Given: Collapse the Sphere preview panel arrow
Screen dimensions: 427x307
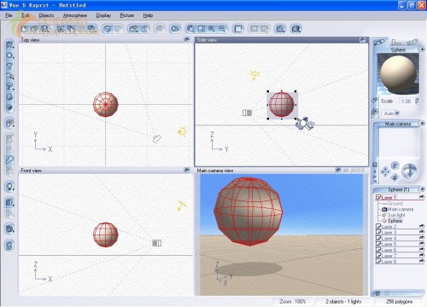Looking at the screenshot, I should coord(422,49).
